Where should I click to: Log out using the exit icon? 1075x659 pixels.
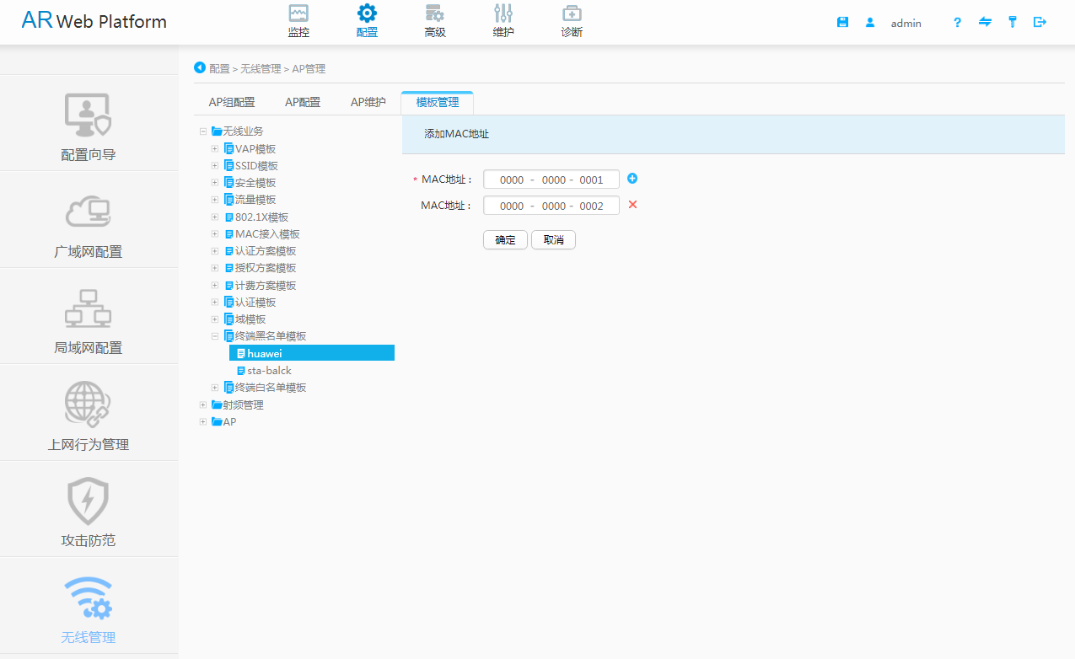1040,22
